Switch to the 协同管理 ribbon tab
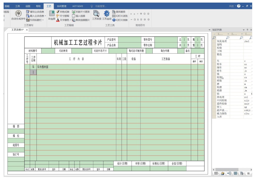The height and width of the screenshot is (179, 254). 62,6
